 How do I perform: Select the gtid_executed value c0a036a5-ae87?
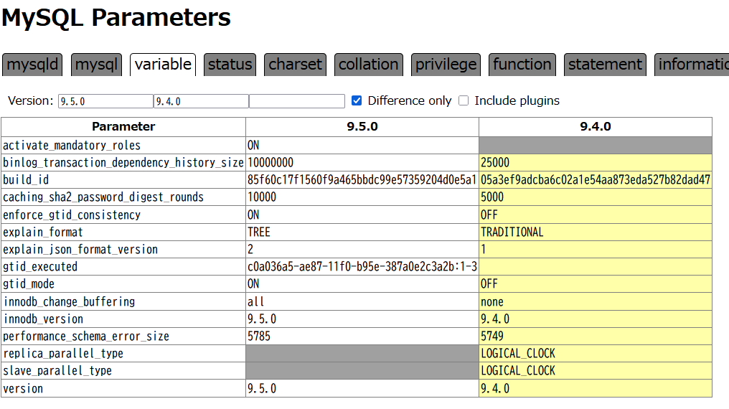coord(362,266)
